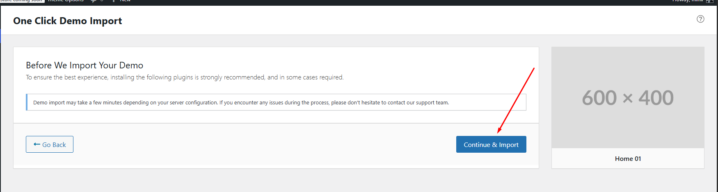The width and height of the screenshot is (718, 192).
Task: Click the support team sentence in the notice
Action: click(390, 103)
